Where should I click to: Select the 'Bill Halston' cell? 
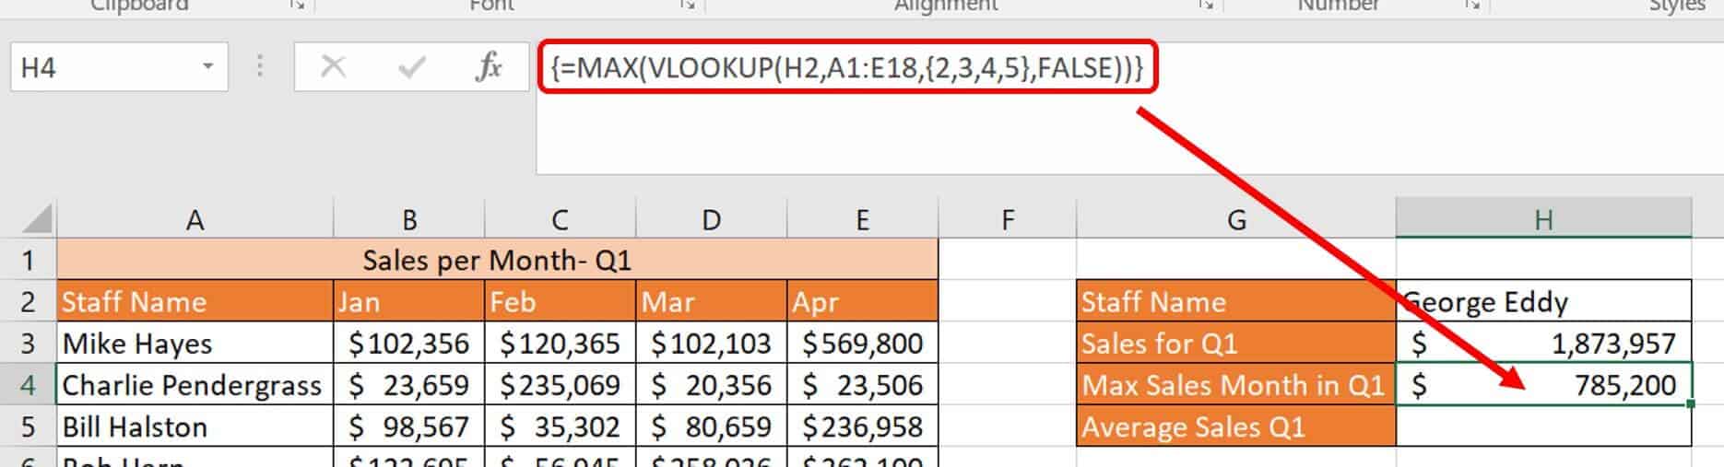(x=195, y=426)
